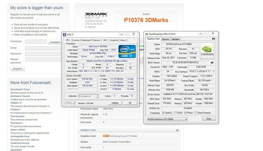The height and width of the screenshot is (151, 263).
Task: Collapse the Graphics Card section circle icon
Action: pyautogui.click(x=177, y=130)
